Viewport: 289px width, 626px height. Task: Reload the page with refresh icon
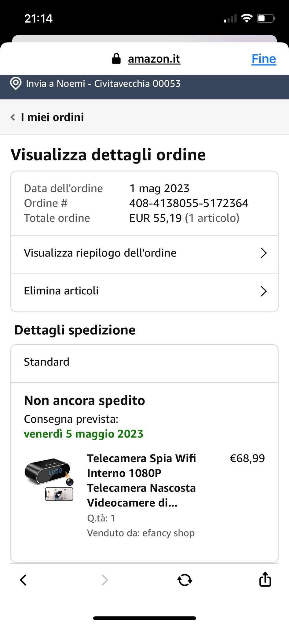[x=185, y=580]
